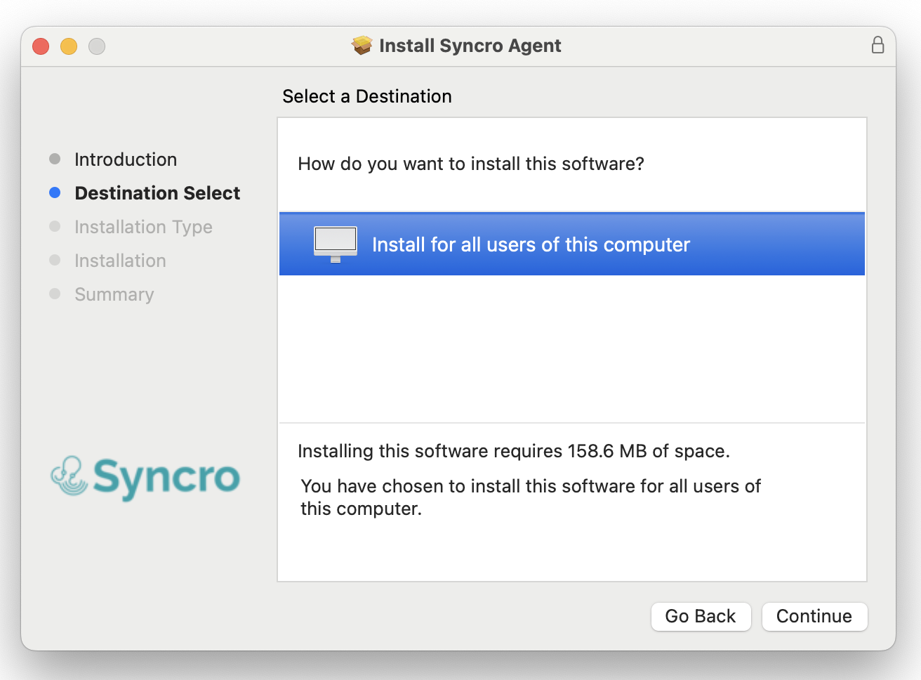Click the Install Syncro Agent window title
Viewport: 921px width, 680px height.
(x=470, y=46)
